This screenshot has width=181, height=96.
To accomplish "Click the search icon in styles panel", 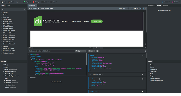I will point(97,51).
